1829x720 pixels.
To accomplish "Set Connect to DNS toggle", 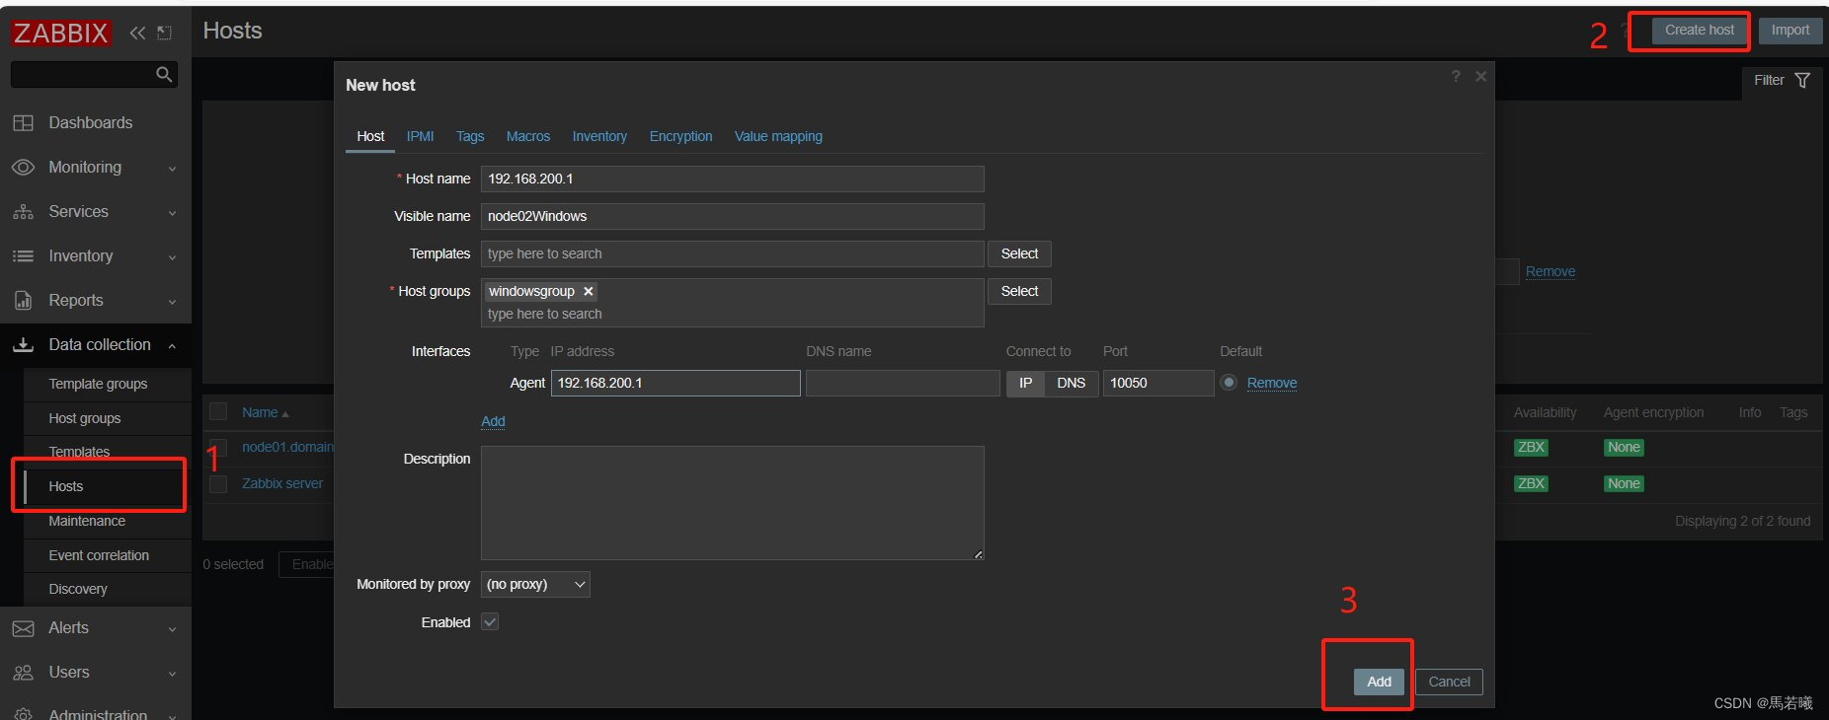I will [x=1072, y=383].
